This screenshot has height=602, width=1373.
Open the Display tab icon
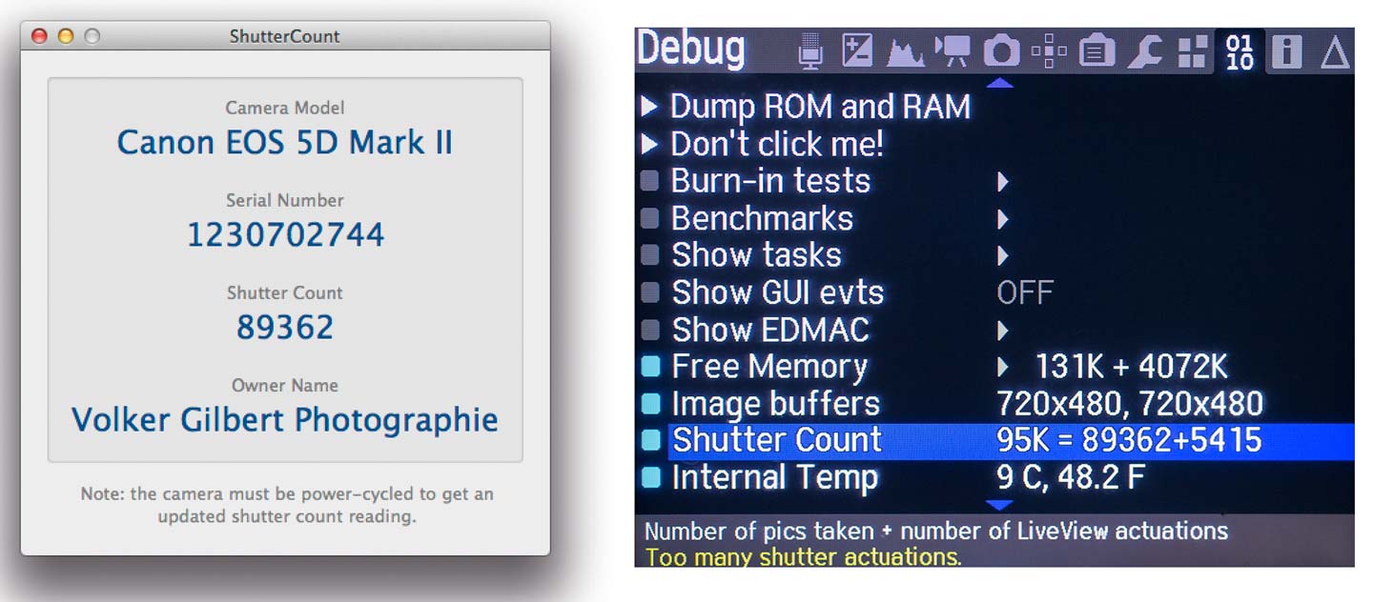1096,51
